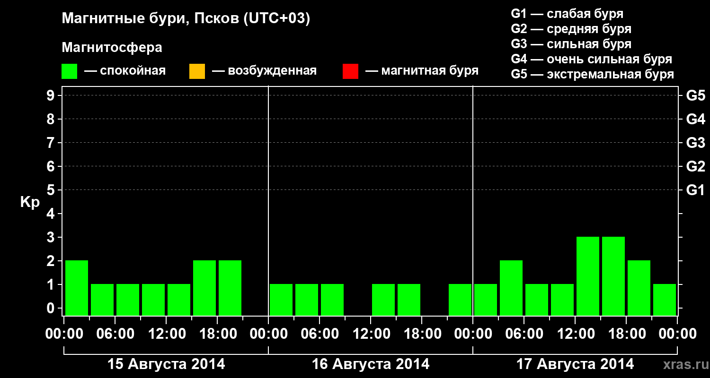This screenshot has width=710, height=378.
Task: Click the 00:00 label between 15 and 16 Августа
Action: point(268,334)
